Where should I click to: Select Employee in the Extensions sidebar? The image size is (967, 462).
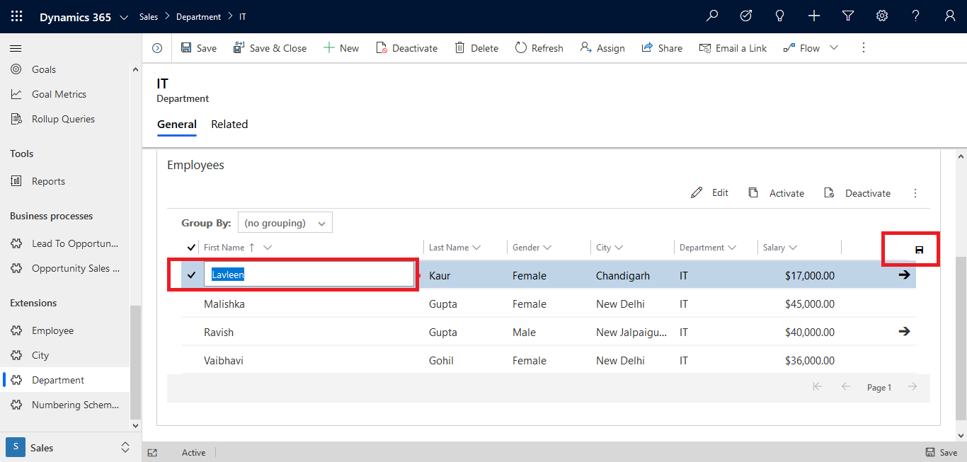[54, 330]
